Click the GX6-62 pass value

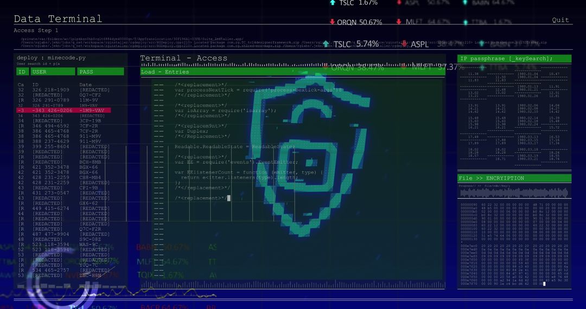88,203
